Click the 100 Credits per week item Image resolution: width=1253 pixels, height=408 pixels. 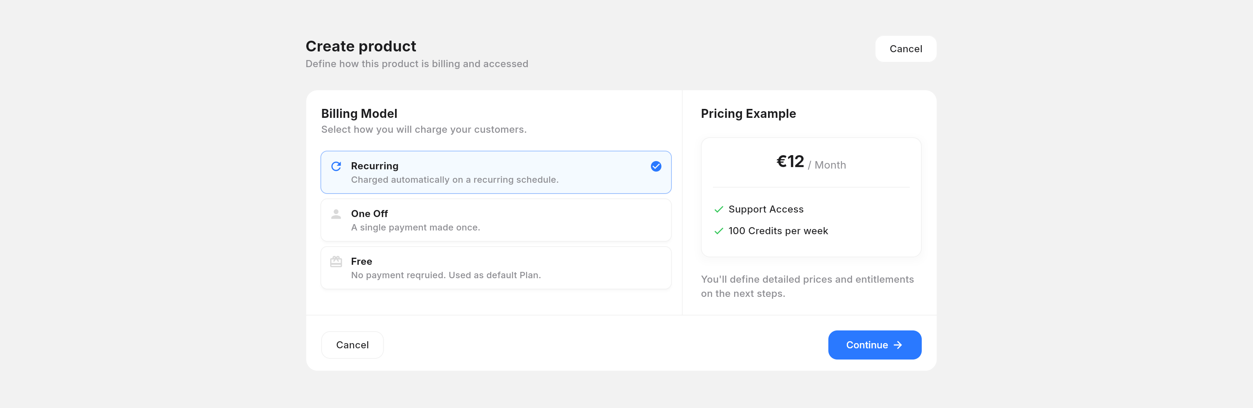(778, 231)
